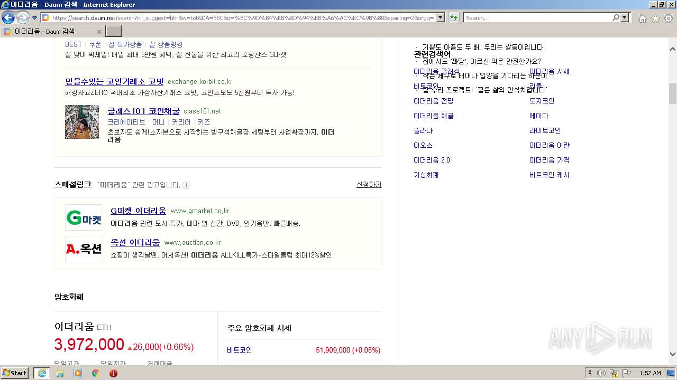The image size is (677, 380).
Task: Open related search 도지코인
Action: (542, 101)
